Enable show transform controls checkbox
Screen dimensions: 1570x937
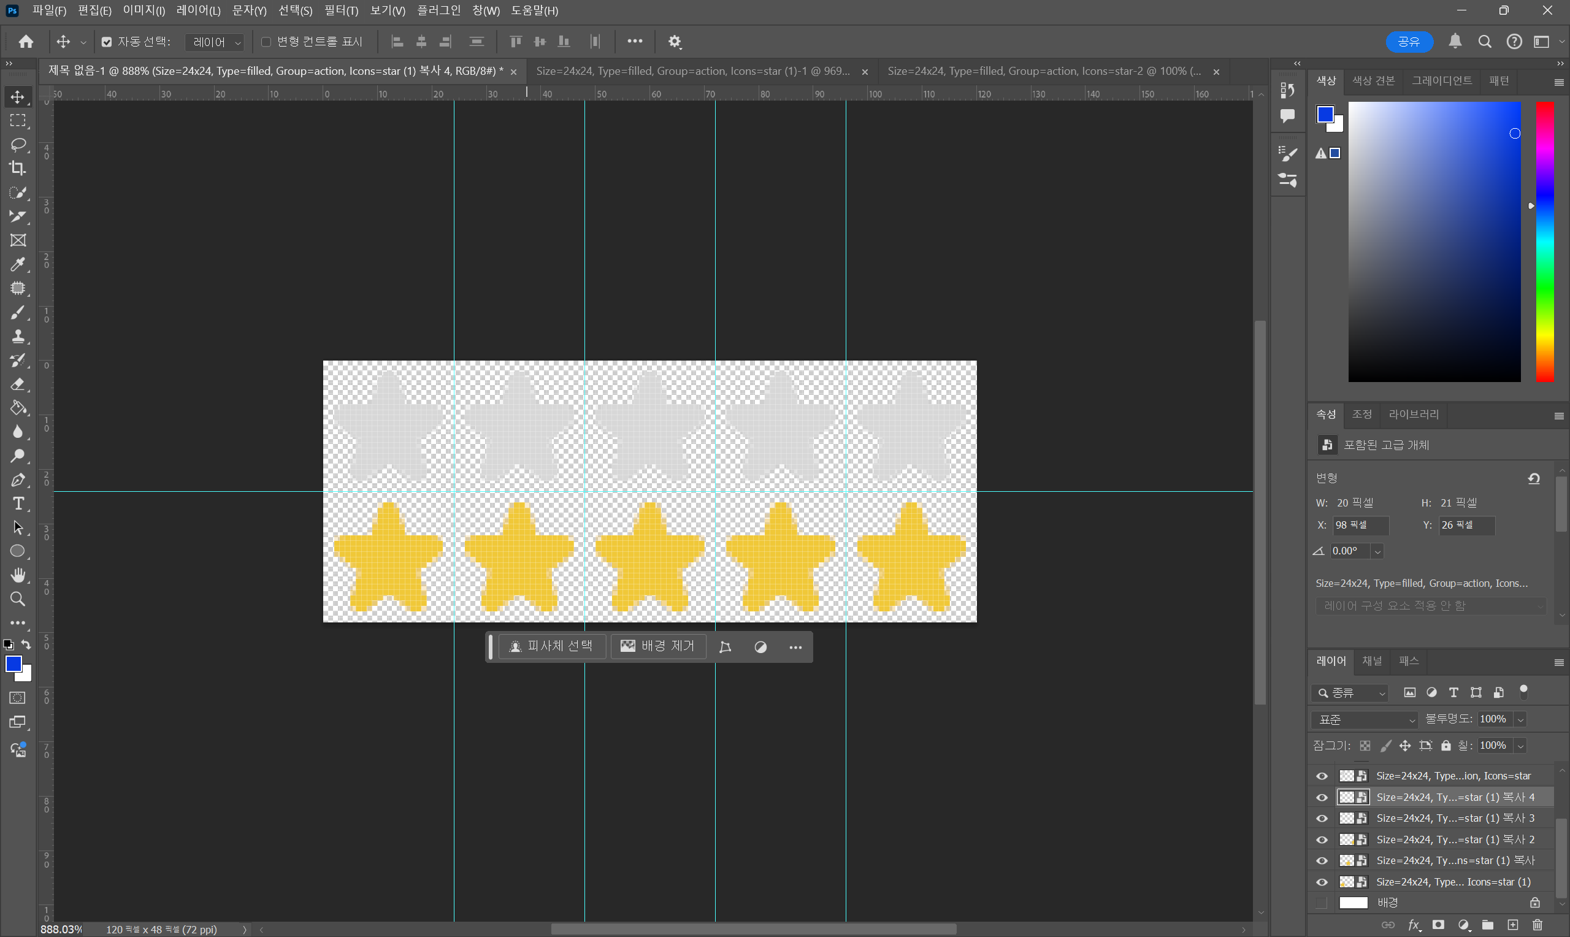pyautogui.click(x=266, y=42)
